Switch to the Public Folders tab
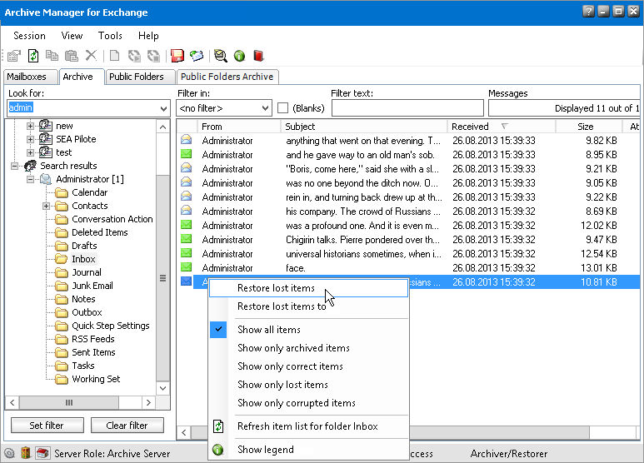644x463 pixels. (136, 77)
